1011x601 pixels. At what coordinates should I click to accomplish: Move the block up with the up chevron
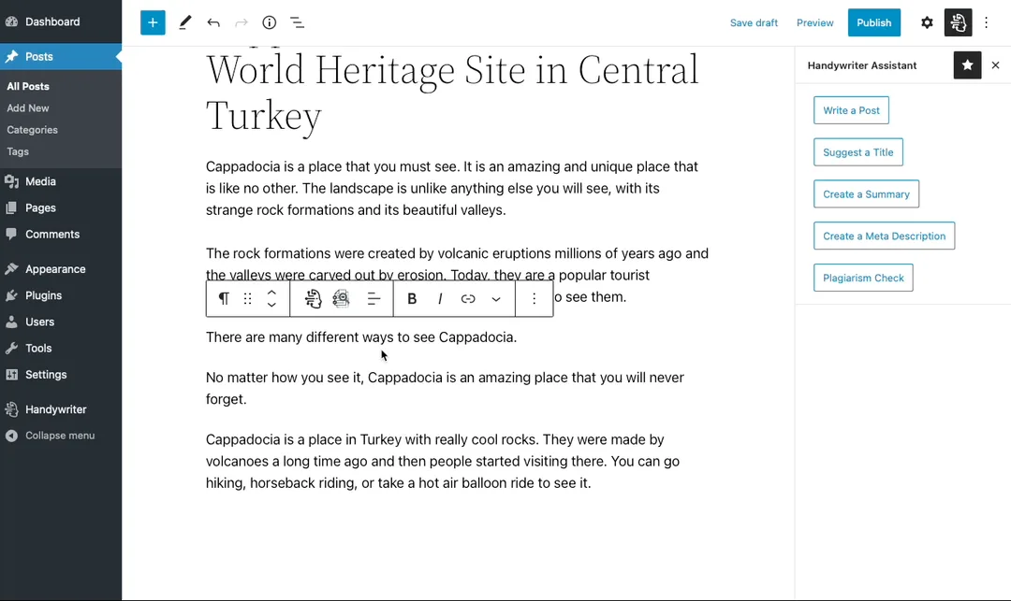pos(271,293)
